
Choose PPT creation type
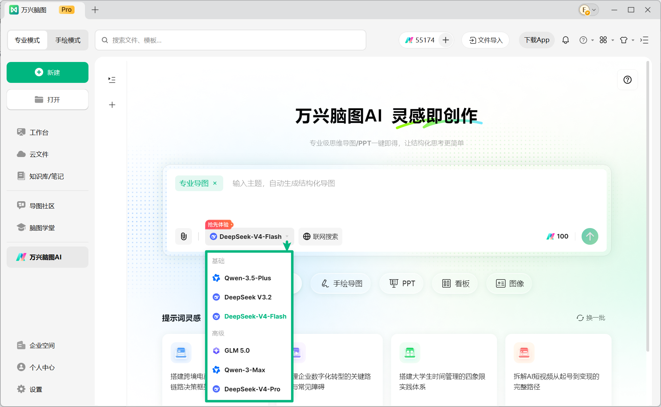(402, 283)
